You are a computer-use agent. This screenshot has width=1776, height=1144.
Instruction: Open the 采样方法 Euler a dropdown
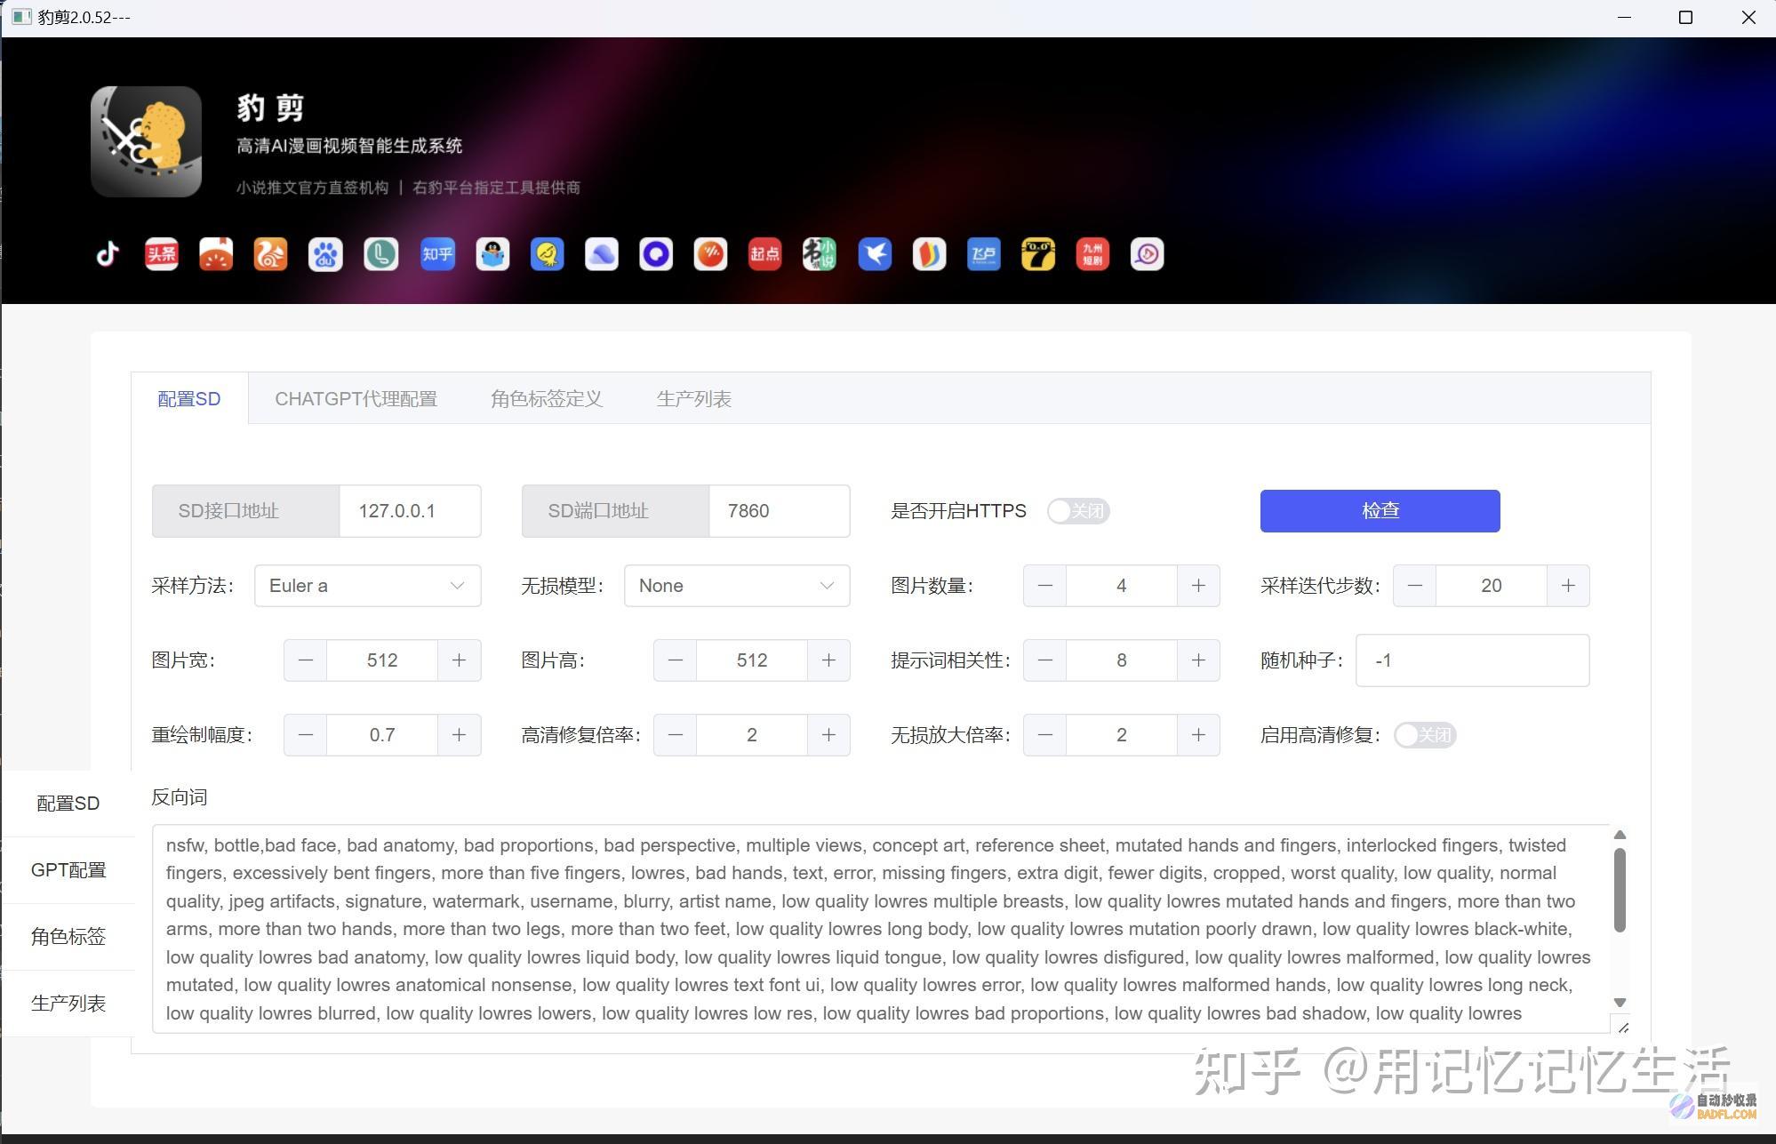pyautogui.click(x=368, y=586)
